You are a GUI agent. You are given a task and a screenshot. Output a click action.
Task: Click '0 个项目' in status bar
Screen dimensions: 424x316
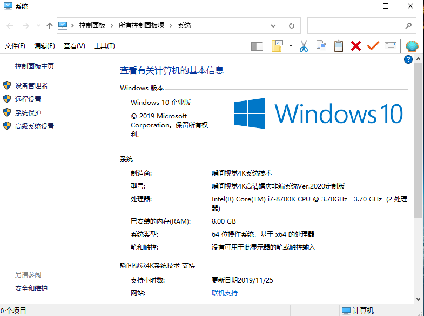14,311
